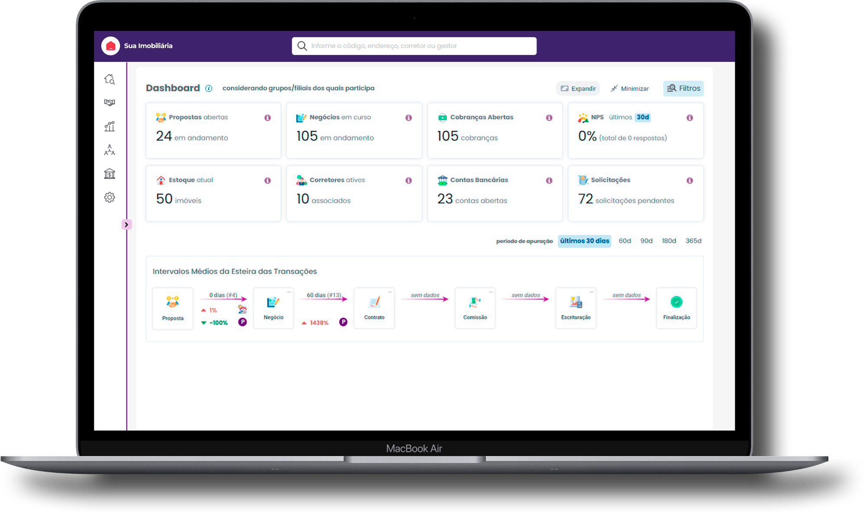
Task: Click the purple P badge beside -100%
Action: (242, 322)
